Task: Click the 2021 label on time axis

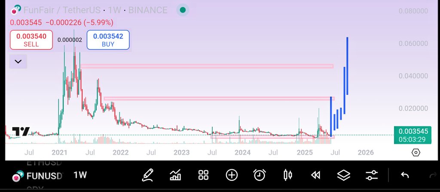Action: 59,153
